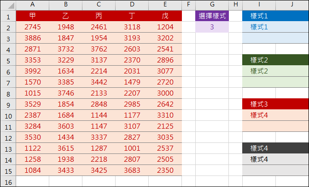The height and width of the screenshot is (187, 309).
Task: Click cell with value 3000
Action: (x=165, y=93)
